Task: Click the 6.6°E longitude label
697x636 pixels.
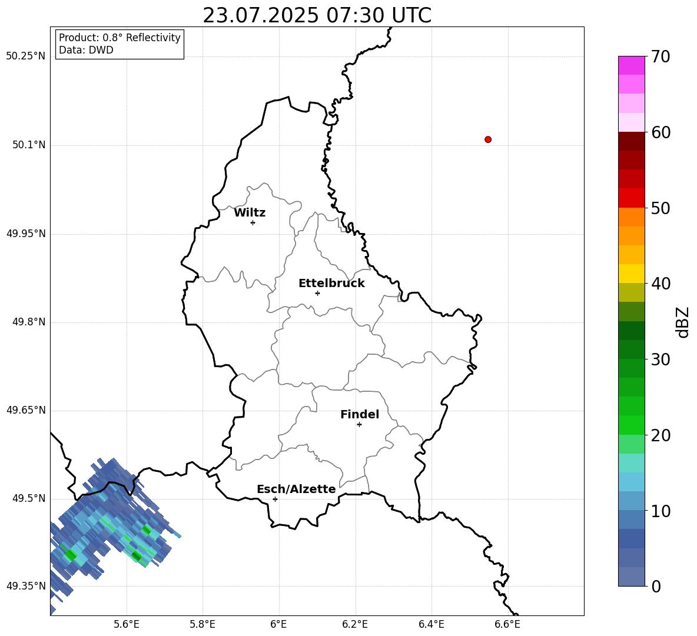Action: coord(507,624)
